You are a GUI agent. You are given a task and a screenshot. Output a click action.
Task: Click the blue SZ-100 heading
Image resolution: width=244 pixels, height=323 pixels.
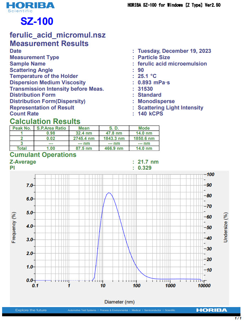[37, 21]
